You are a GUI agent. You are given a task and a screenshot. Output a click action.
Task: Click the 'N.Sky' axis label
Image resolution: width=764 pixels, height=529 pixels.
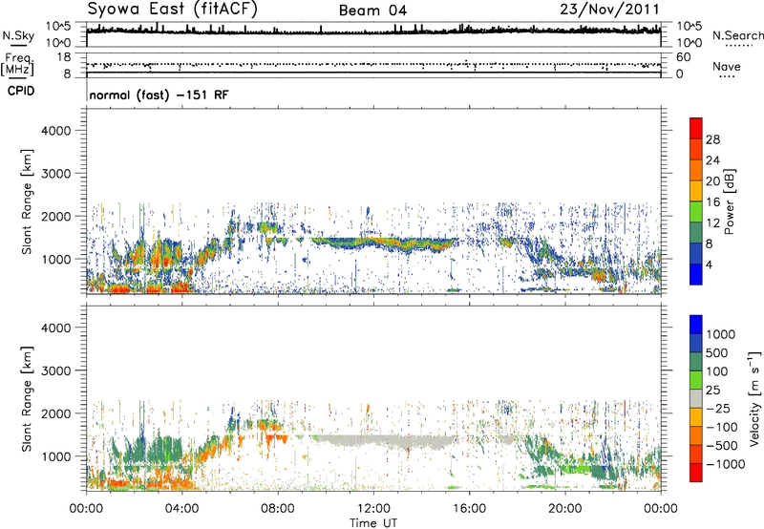(18, 35)
